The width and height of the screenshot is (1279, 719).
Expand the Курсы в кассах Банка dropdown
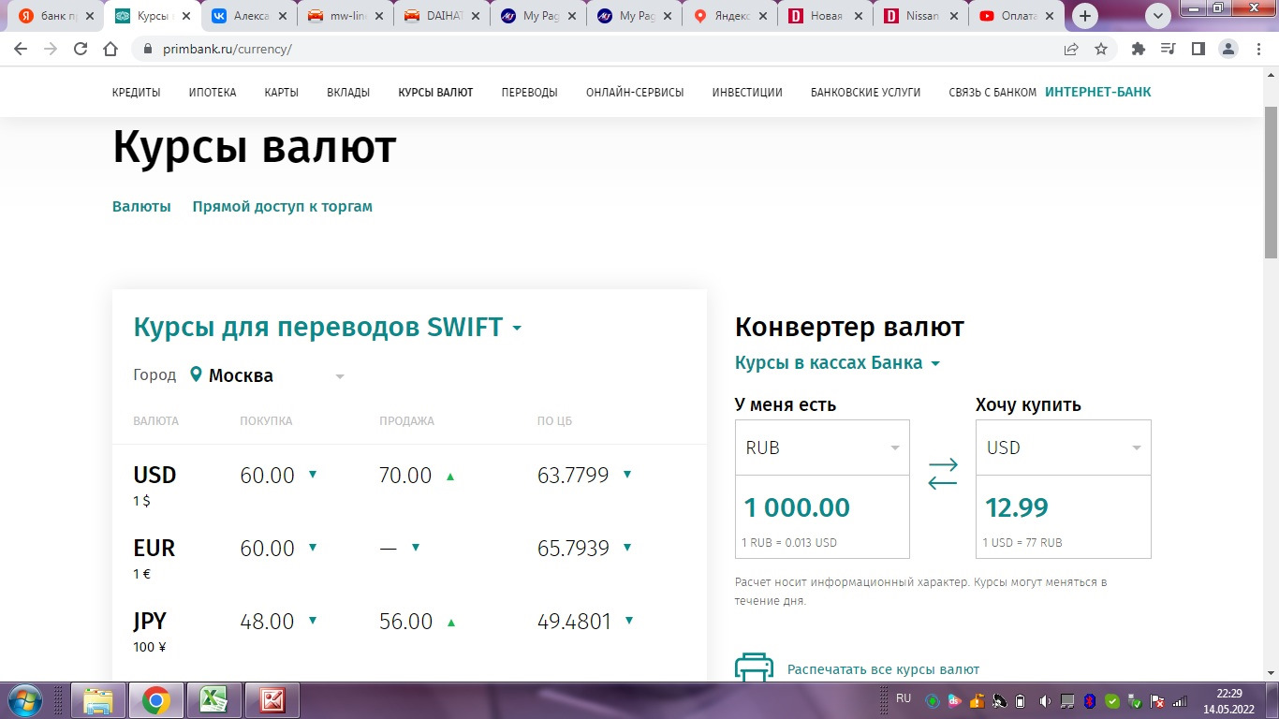click(x=837, y=362)
